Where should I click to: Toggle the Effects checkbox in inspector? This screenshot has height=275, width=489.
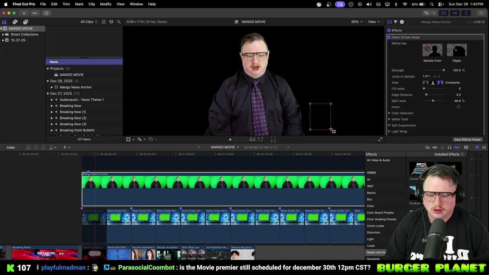pos(389,30)
